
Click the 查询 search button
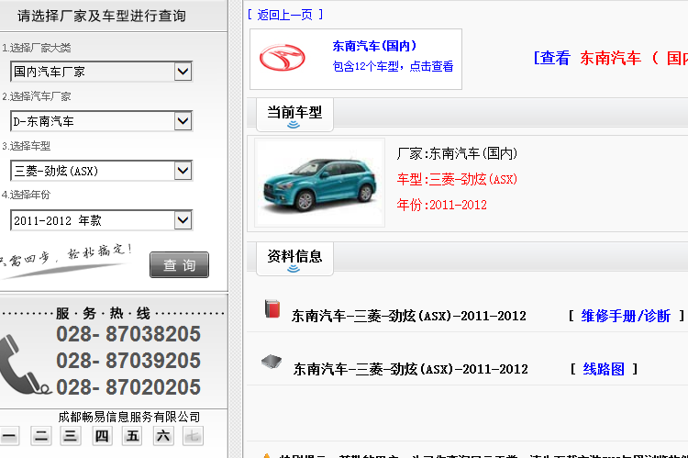(x=179, y=264)
